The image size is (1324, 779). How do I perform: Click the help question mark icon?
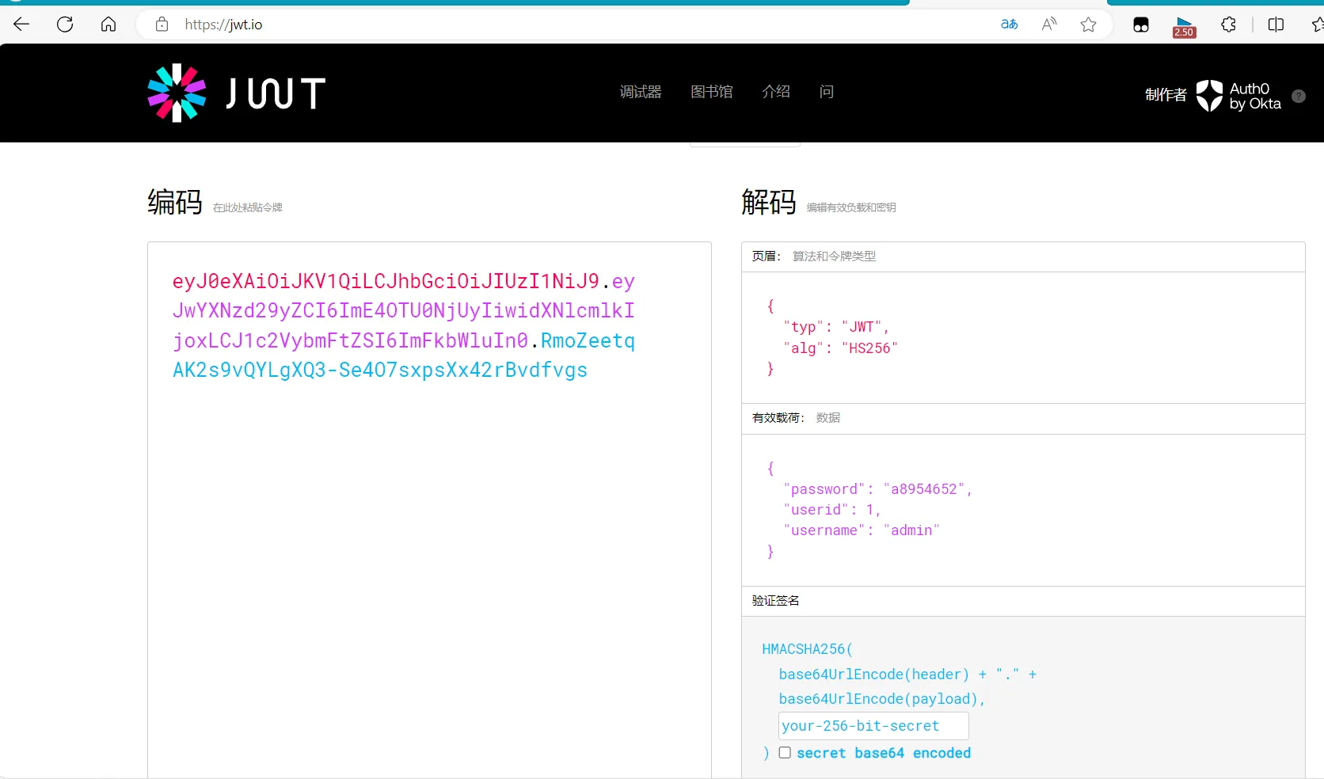tap(1299, 96)
